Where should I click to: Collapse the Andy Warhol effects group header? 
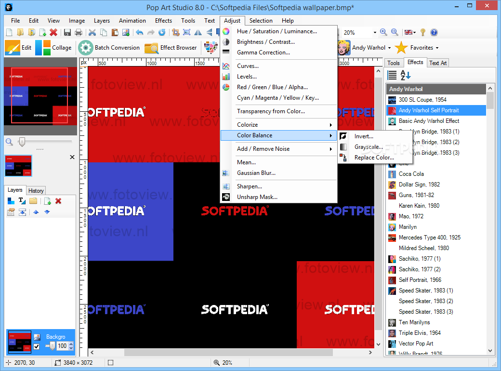coord(436,89)
